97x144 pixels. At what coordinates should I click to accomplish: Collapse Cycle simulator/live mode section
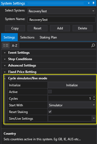(x=5, y=79)
